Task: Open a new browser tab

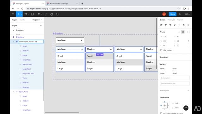Action: click(x=82, y=3)
